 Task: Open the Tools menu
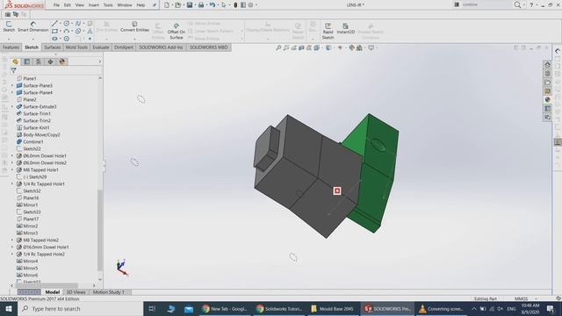108,5
